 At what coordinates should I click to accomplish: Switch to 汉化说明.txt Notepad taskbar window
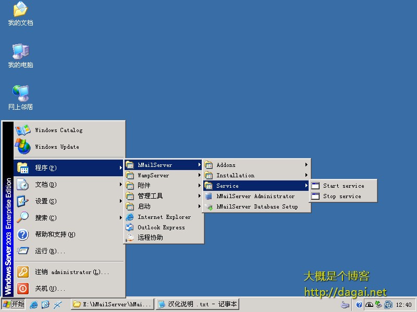pos(198,305)
